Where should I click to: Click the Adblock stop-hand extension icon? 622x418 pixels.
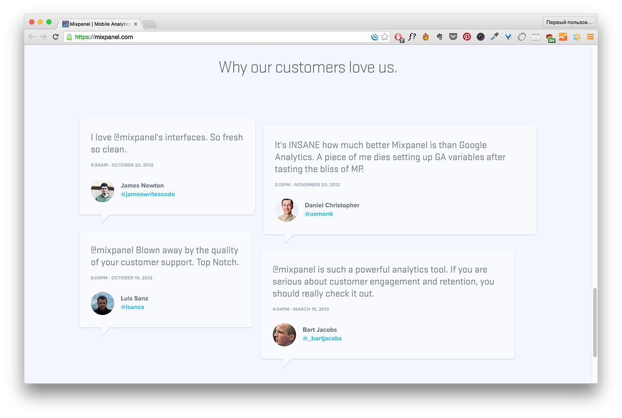point(398,37)
